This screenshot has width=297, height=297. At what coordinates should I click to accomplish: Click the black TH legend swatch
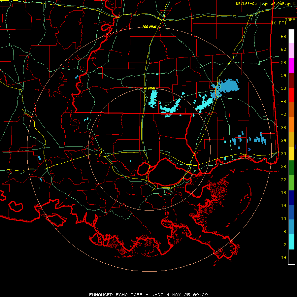pos(291,257)
